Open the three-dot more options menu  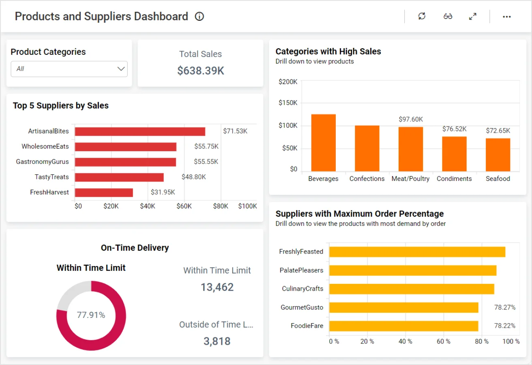506,17
